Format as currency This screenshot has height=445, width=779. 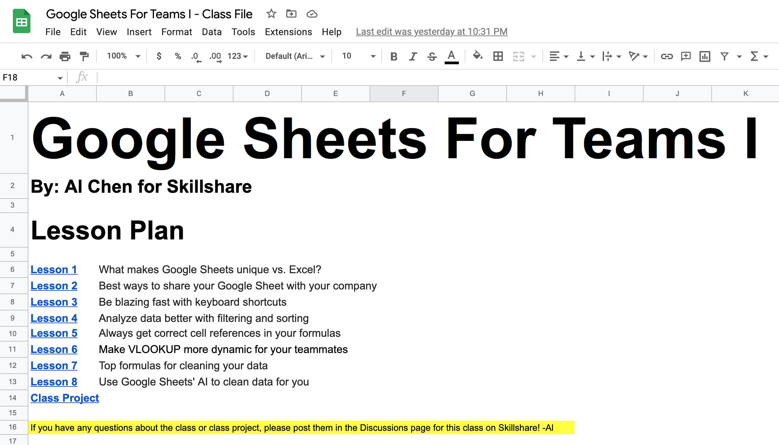coord(159,56)
